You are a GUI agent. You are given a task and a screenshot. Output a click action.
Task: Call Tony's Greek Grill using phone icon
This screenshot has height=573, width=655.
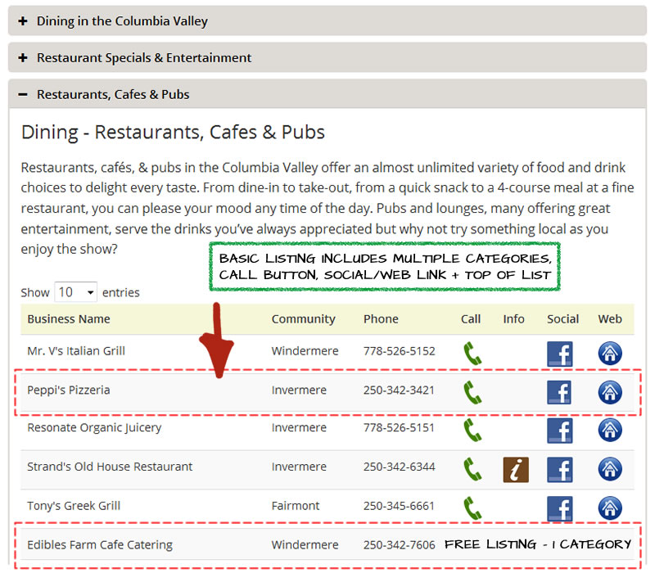[472, 508]
